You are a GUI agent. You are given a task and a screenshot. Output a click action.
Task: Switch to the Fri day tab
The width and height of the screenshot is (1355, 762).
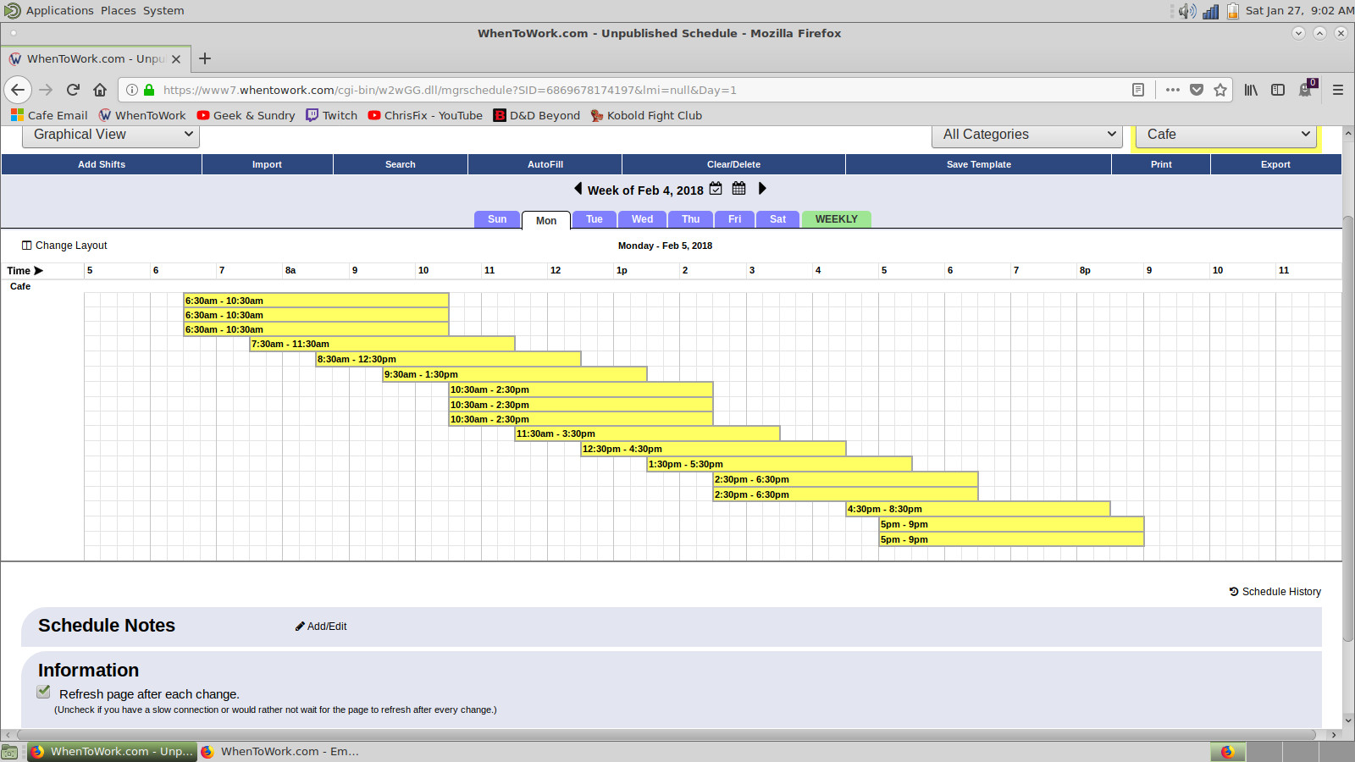pyautogui.click(x=735, y=219)
